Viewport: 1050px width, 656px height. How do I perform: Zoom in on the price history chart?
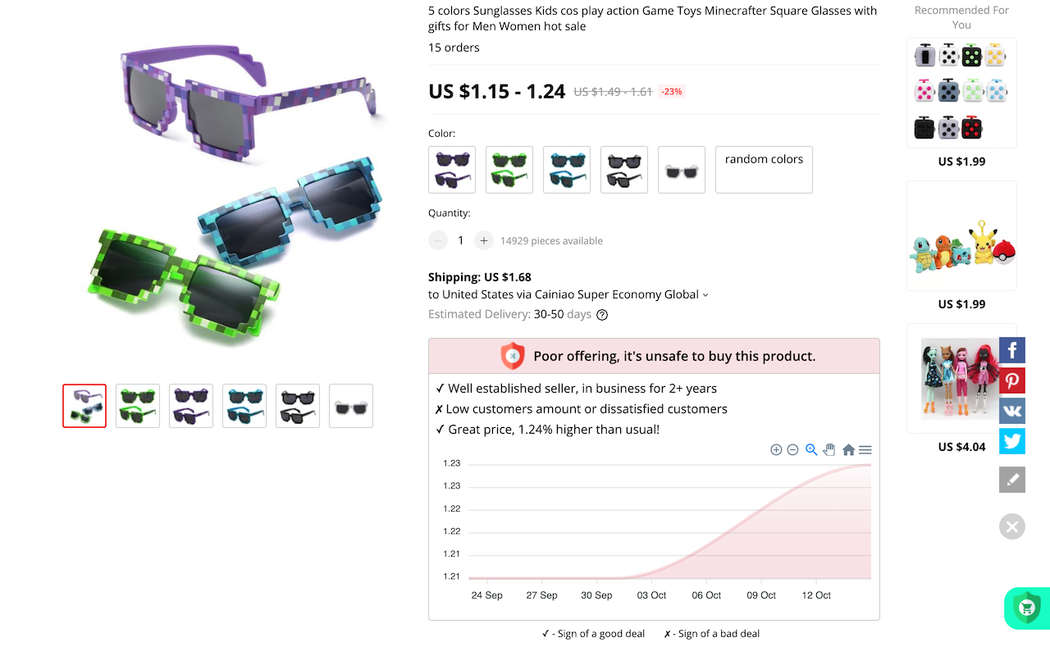pos(776,449)
